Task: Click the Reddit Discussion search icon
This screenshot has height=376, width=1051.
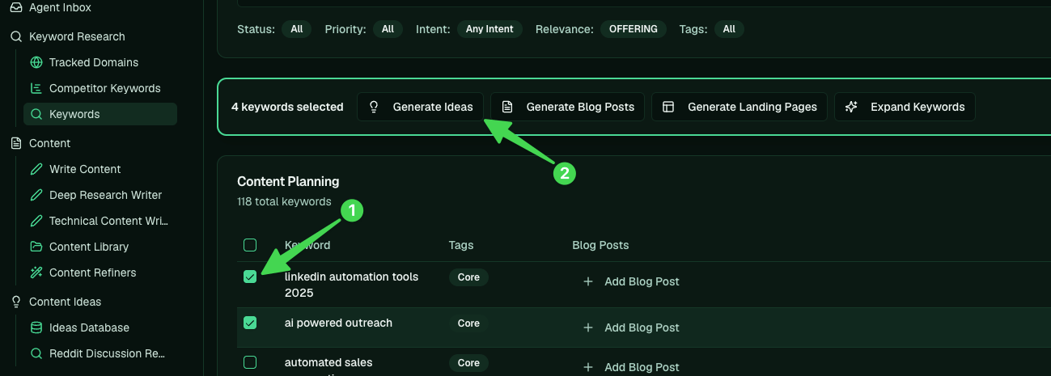Action: [x=36, y=353]
